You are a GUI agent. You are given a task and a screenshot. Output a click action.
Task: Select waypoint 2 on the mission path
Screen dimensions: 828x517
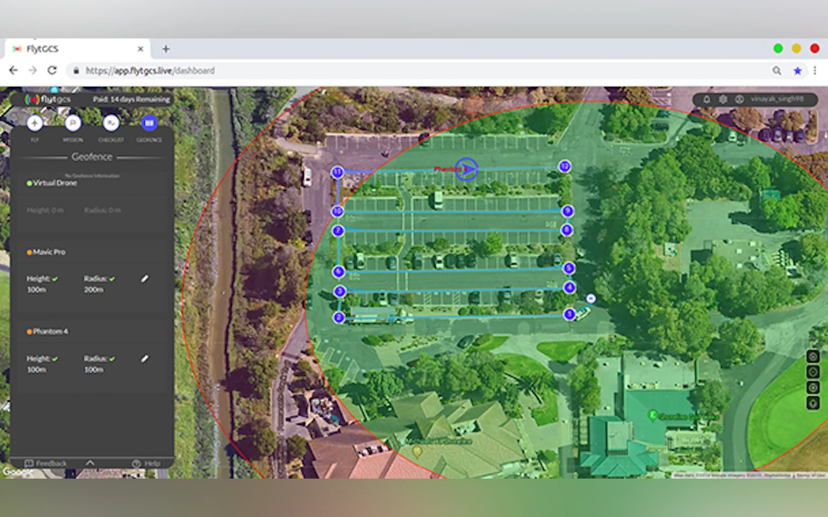[x=339, y=318]
